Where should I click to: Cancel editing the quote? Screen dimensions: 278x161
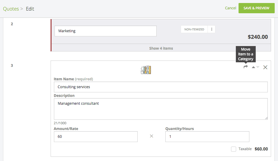click(230, 8)
